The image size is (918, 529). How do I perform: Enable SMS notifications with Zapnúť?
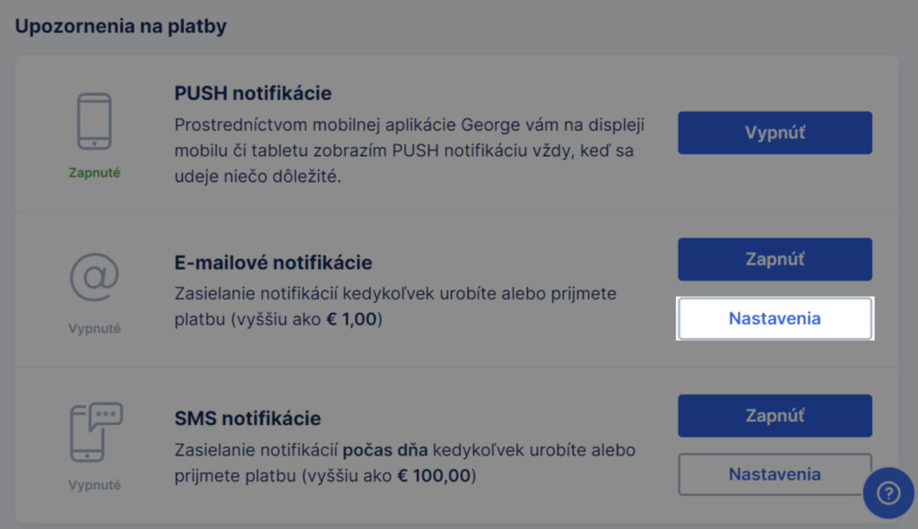tap(775, 415)
